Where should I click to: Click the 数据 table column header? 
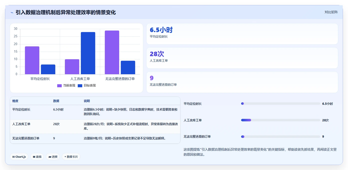56,101
